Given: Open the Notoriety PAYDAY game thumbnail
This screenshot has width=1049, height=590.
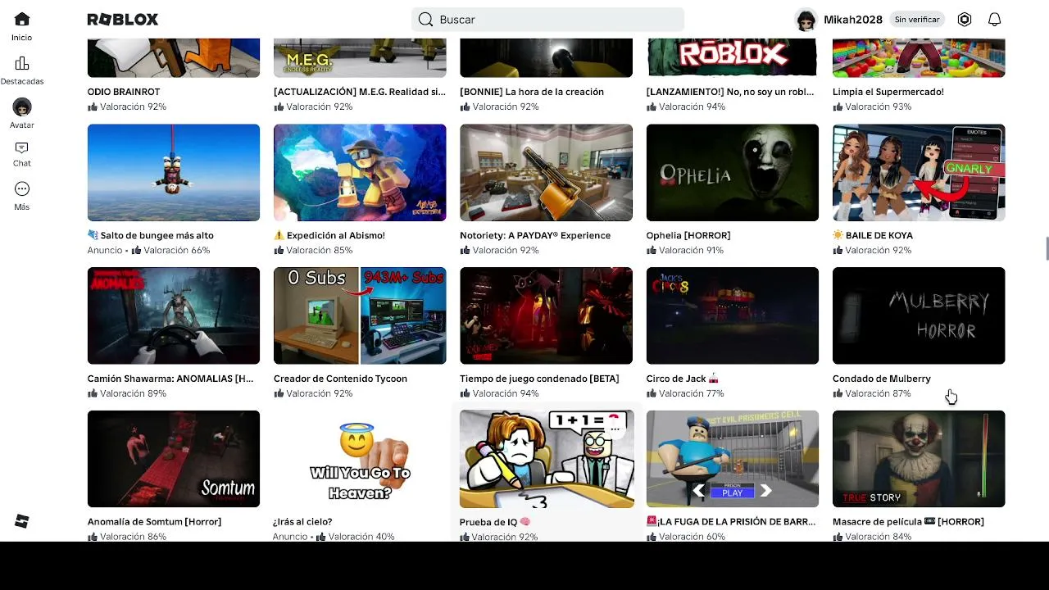Looking at the screenshot, I should pyautogui.click(x=546, y=173).
